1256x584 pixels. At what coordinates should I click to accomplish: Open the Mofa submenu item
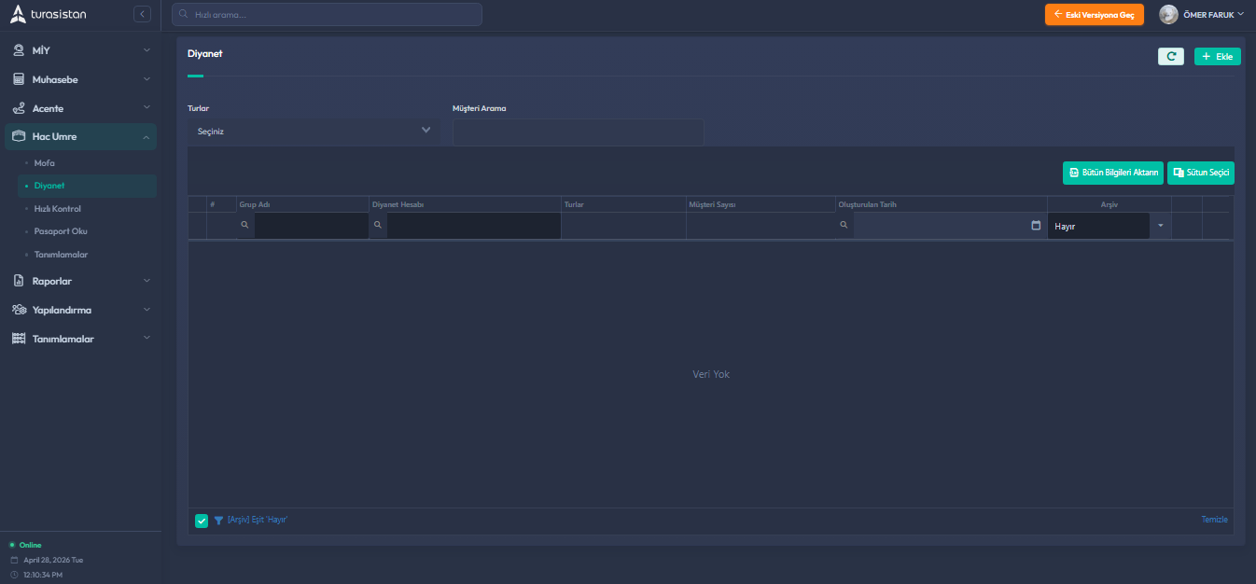45,163
